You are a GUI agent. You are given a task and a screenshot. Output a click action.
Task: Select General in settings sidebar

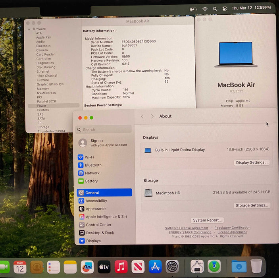click(x=104, y=193)
